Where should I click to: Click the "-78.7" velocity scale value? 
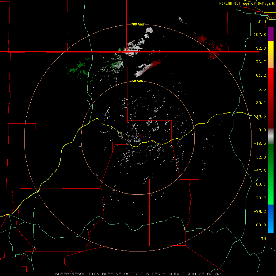(x=260, y=198)
